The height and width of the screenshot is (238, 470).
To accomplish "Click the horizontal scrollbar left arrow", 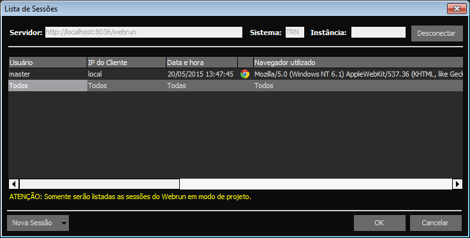I will coord(14,184).
